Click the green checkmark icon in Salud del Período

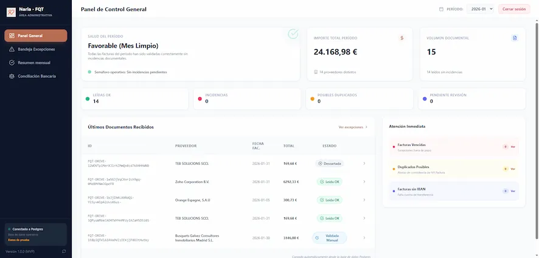(293, 33)
